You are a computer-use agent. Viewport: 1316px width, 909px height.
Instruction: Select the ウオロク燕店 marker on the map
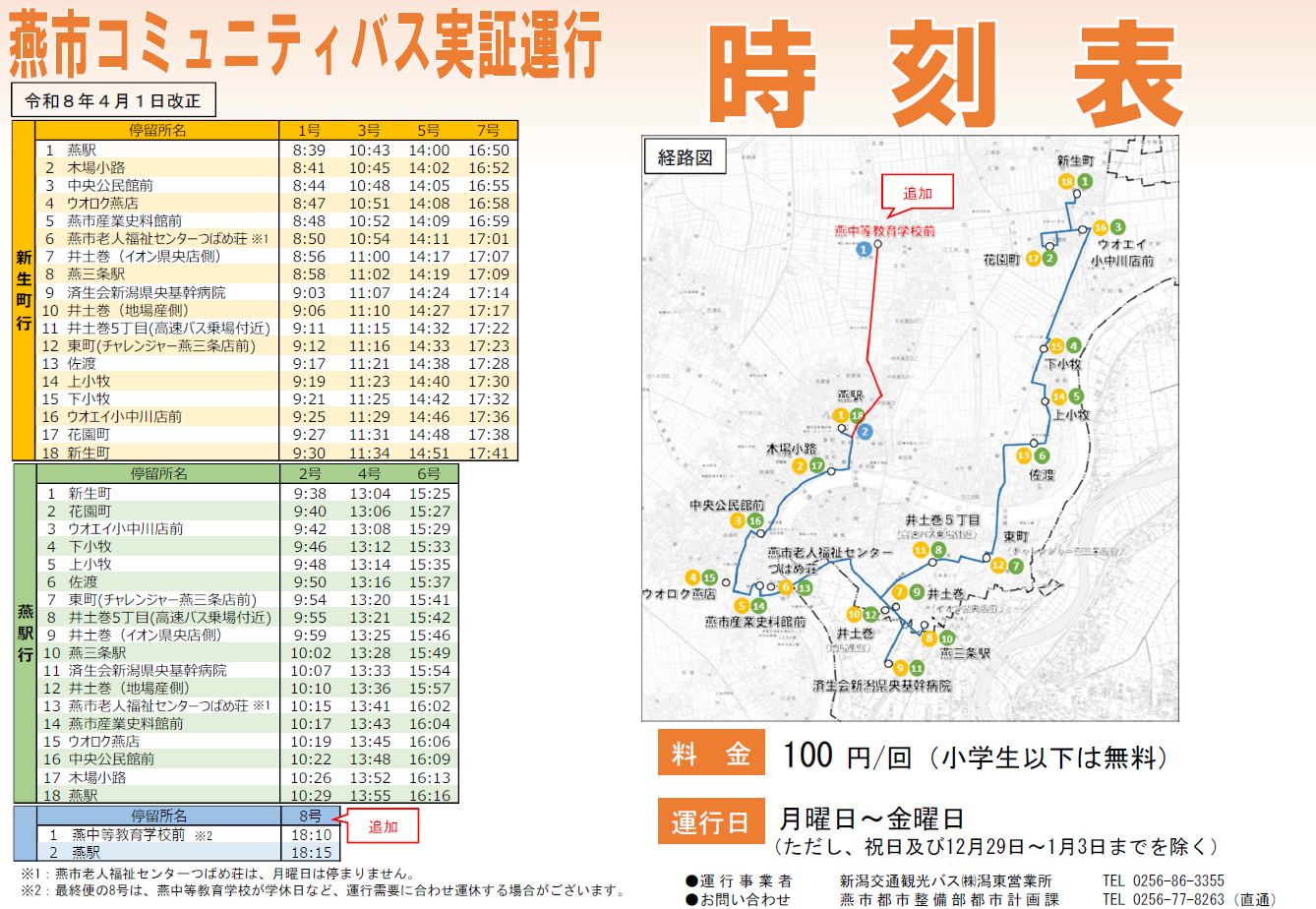click(x=700, y=578)
